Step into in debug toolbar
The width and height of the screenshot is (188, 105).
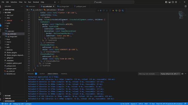coord(107,10)
